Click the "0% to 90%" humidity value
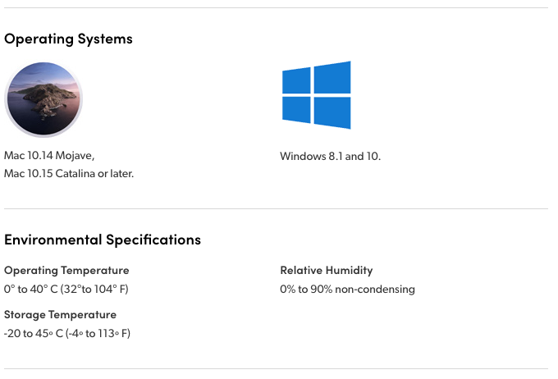Screen dimensions: 558x379 [307, 289]
